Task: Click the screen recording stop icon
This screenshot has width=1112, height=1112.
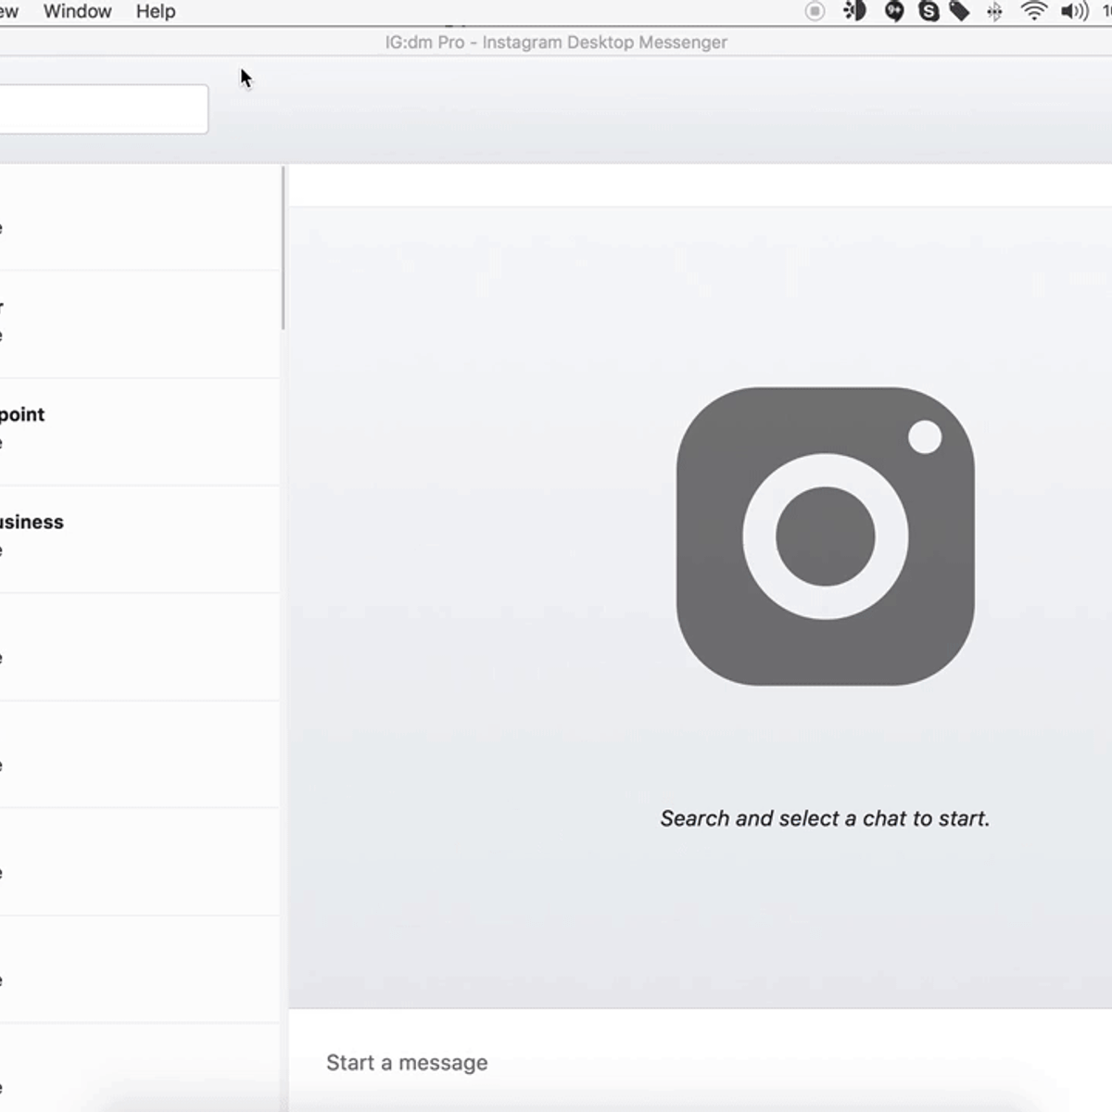Action: point(815,11)
